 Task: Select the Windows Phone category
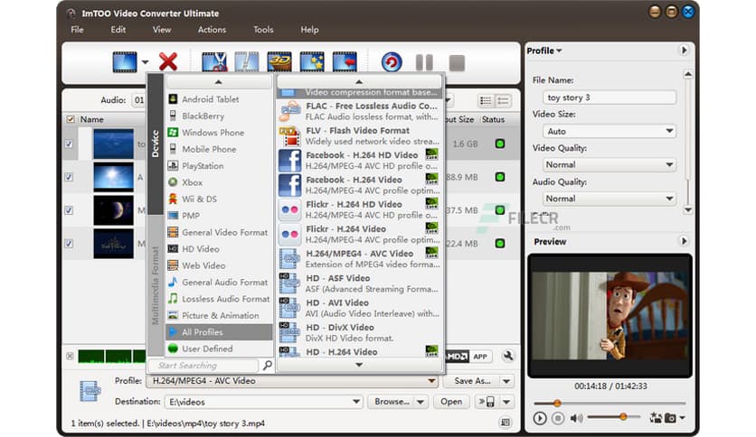220,133
